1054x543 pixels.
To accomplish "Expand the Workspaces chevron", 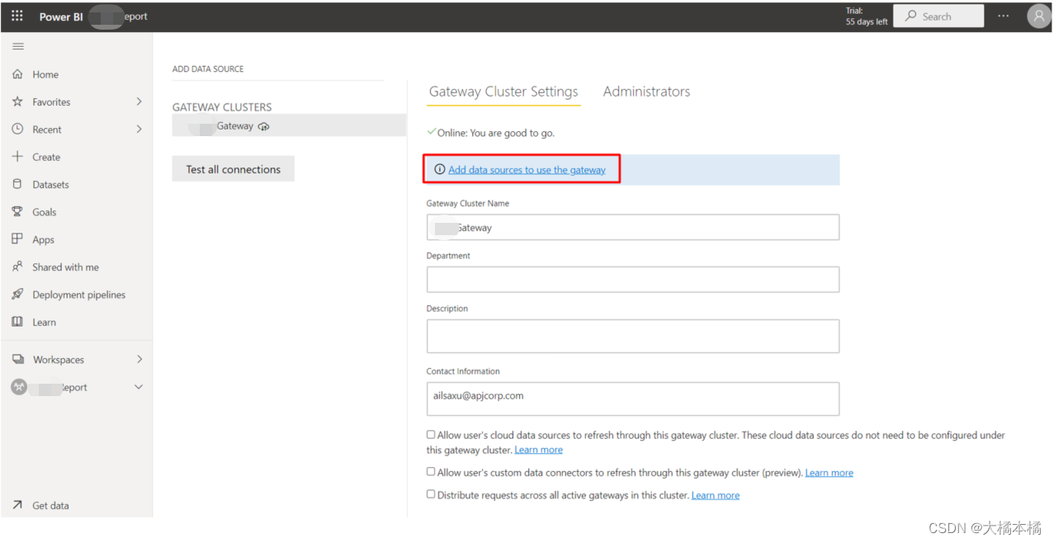I will pyautogui.click(x=139, y=359).
